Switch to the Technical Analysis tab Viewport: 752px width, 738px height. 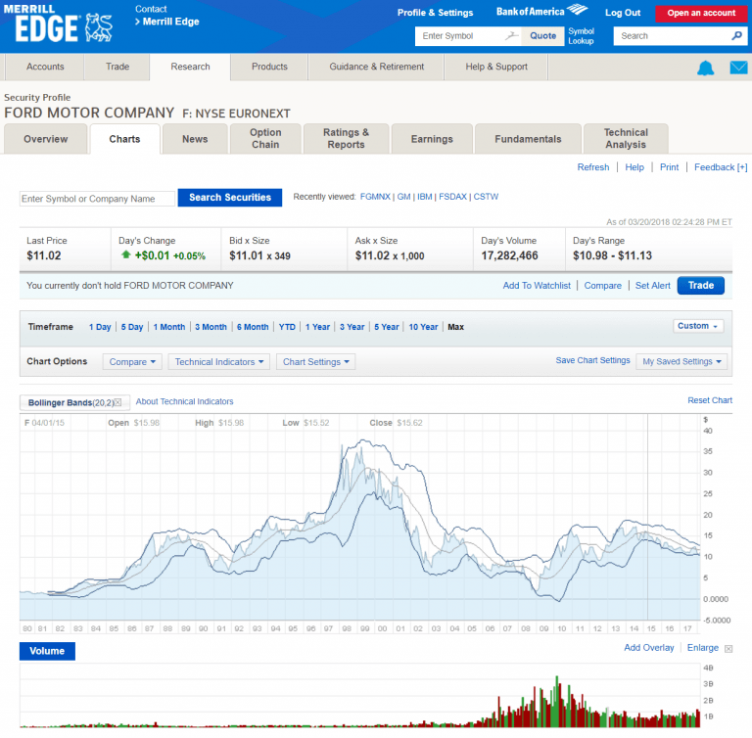(626, 139)
